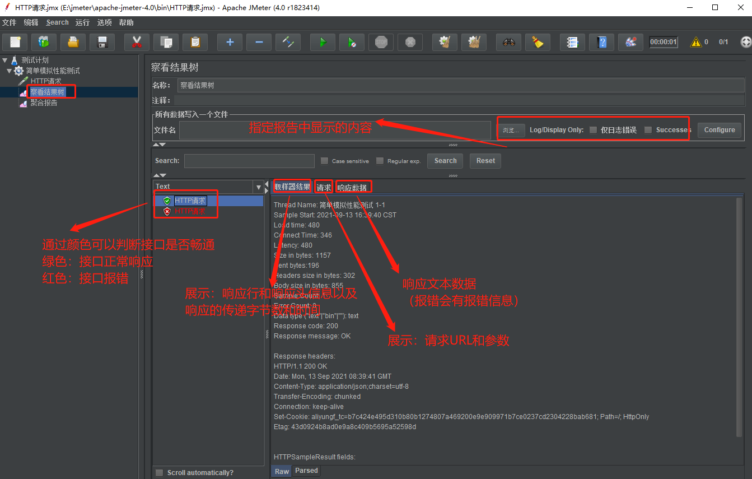Click the Collapse All minus icon
This screenshot has height=479, width=752.
point(259,42)
